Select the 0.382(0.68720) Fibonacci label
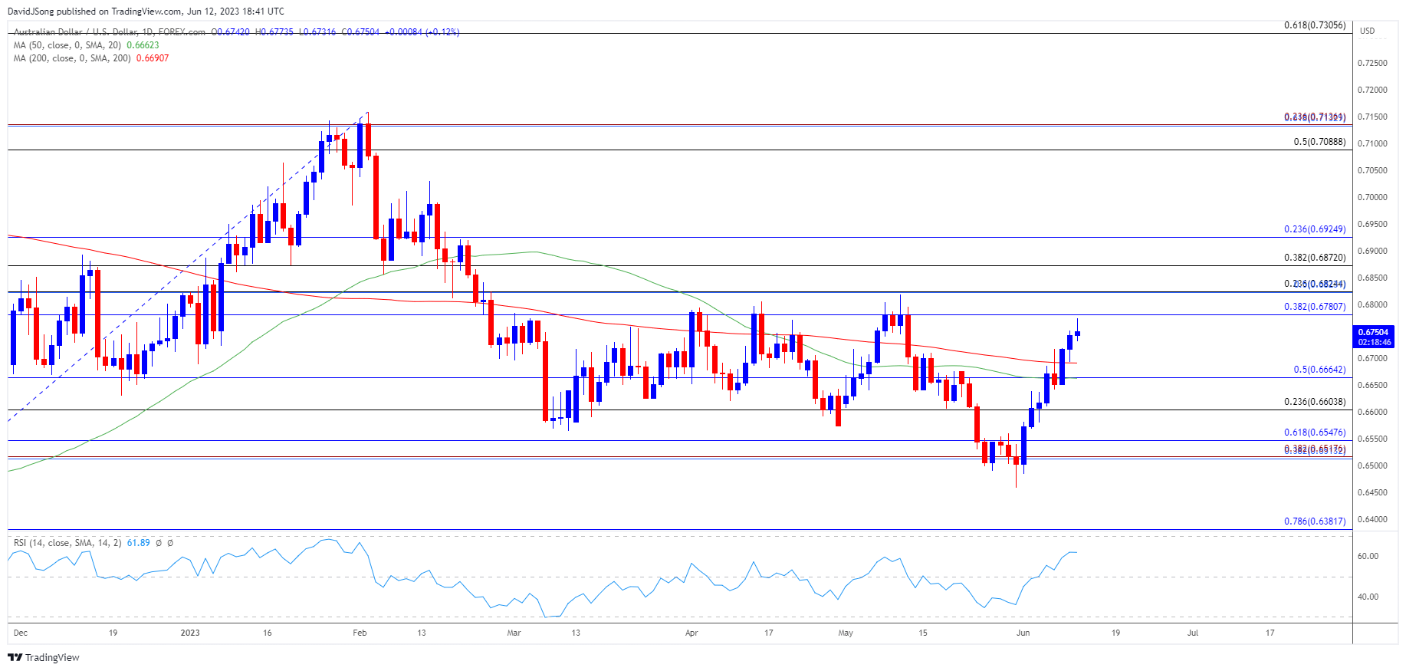The height and width of the screenshot is (671, 1406). (x=1315, y=258)
